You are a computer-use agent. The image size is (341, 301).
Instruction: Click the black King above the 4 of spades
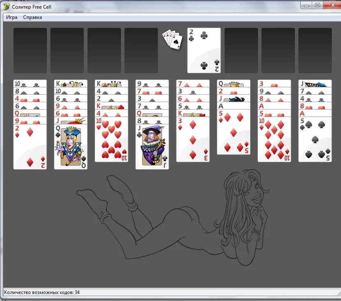tap(111, 84)
